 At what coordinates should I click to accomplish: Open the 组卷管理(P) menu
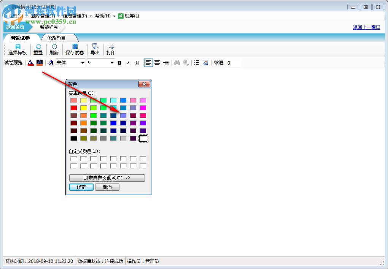[x=75, y=16]
